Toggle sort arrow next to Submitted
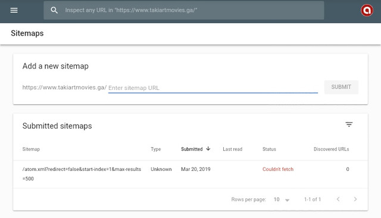This screenshot has width=381, height=218. 208,148
